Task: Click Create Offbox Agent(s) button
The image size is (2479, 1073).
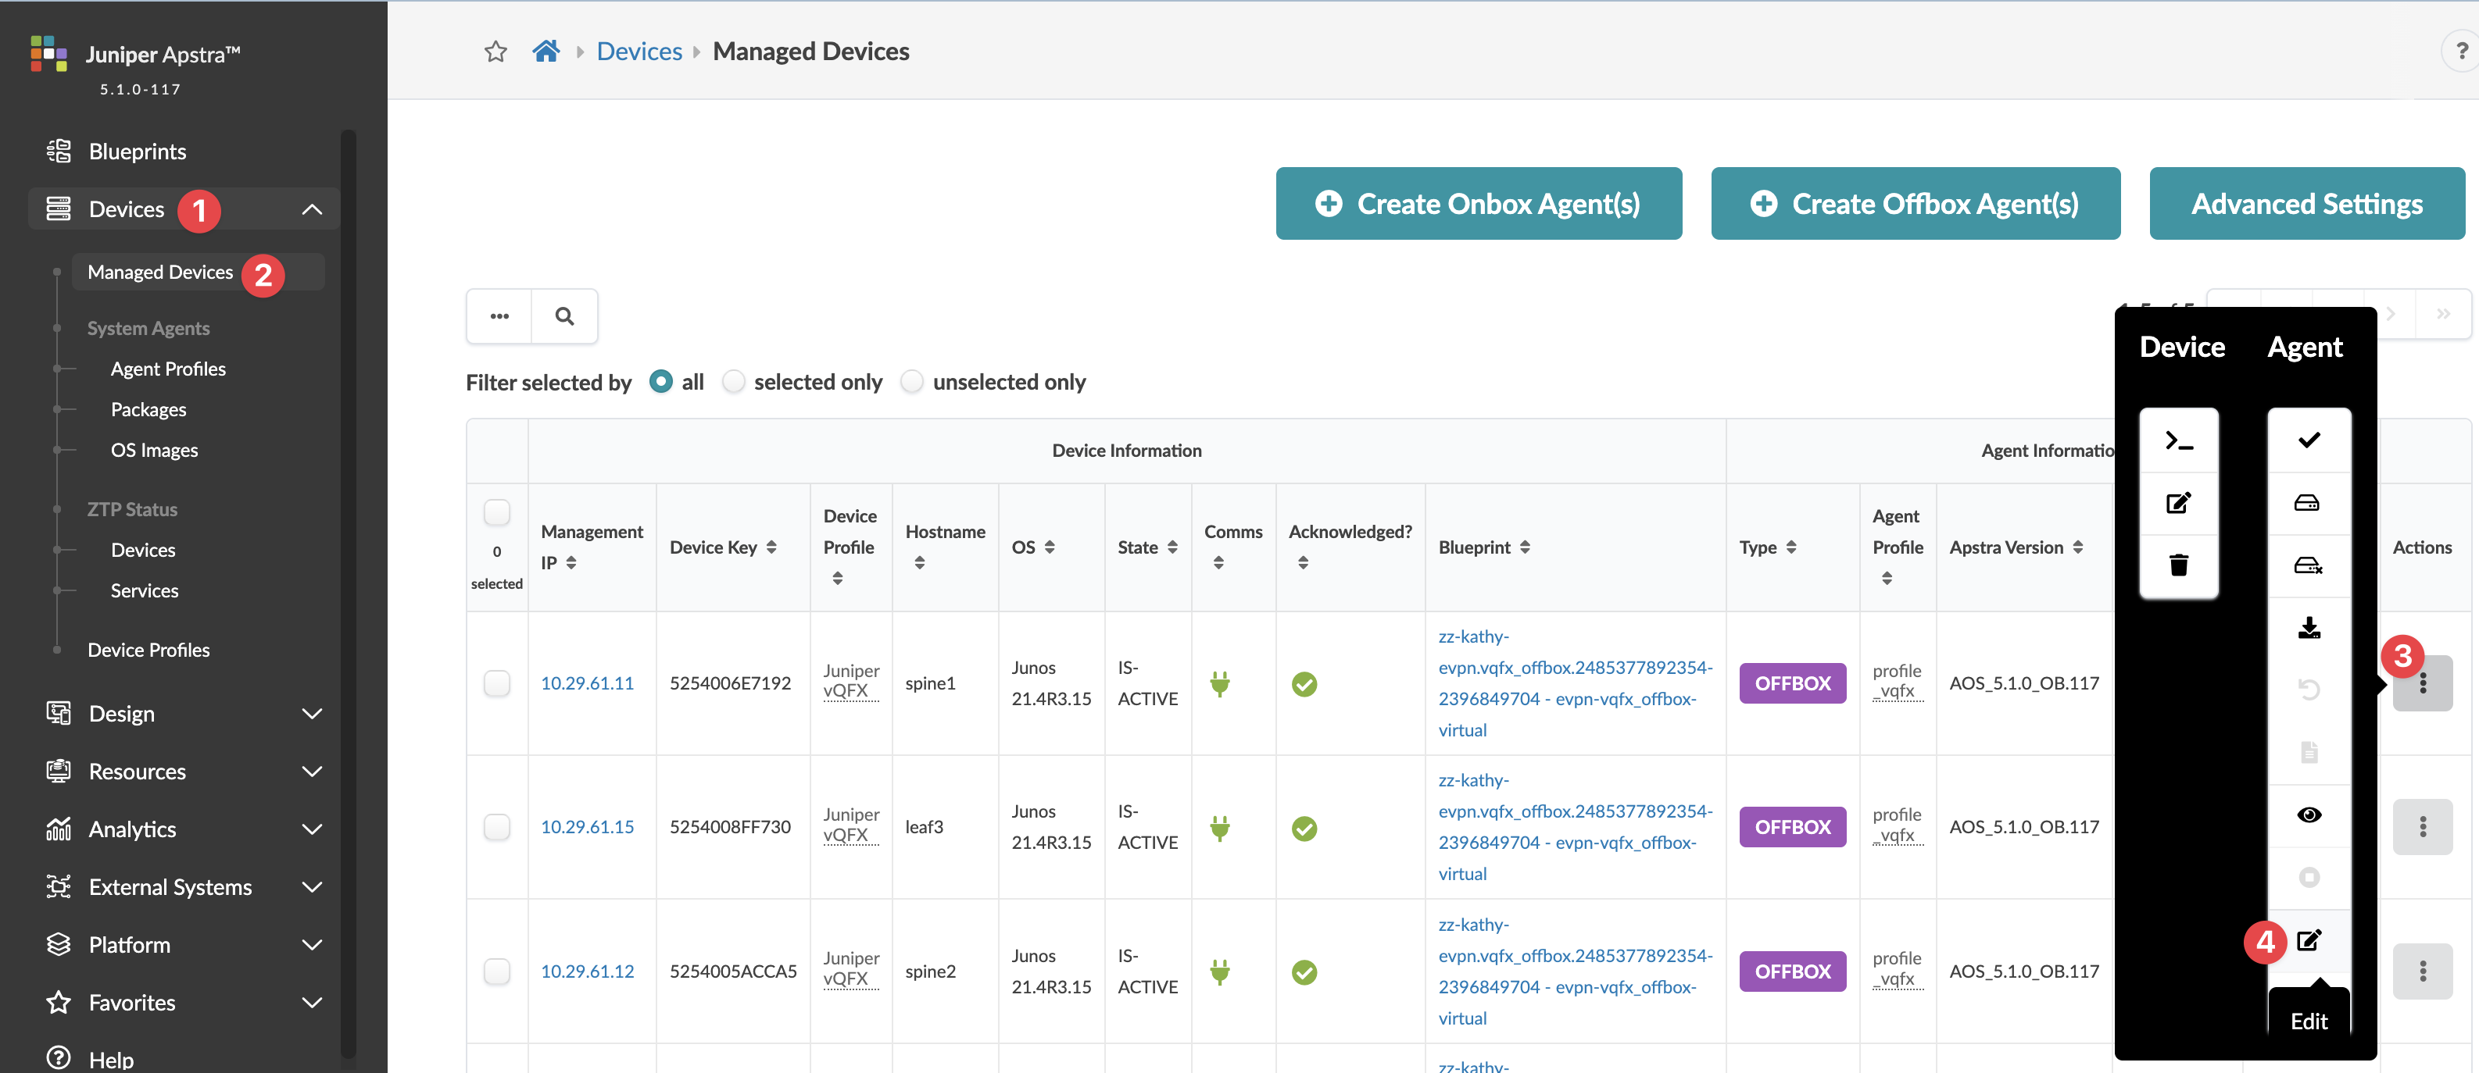Action: click(1915, 204)
